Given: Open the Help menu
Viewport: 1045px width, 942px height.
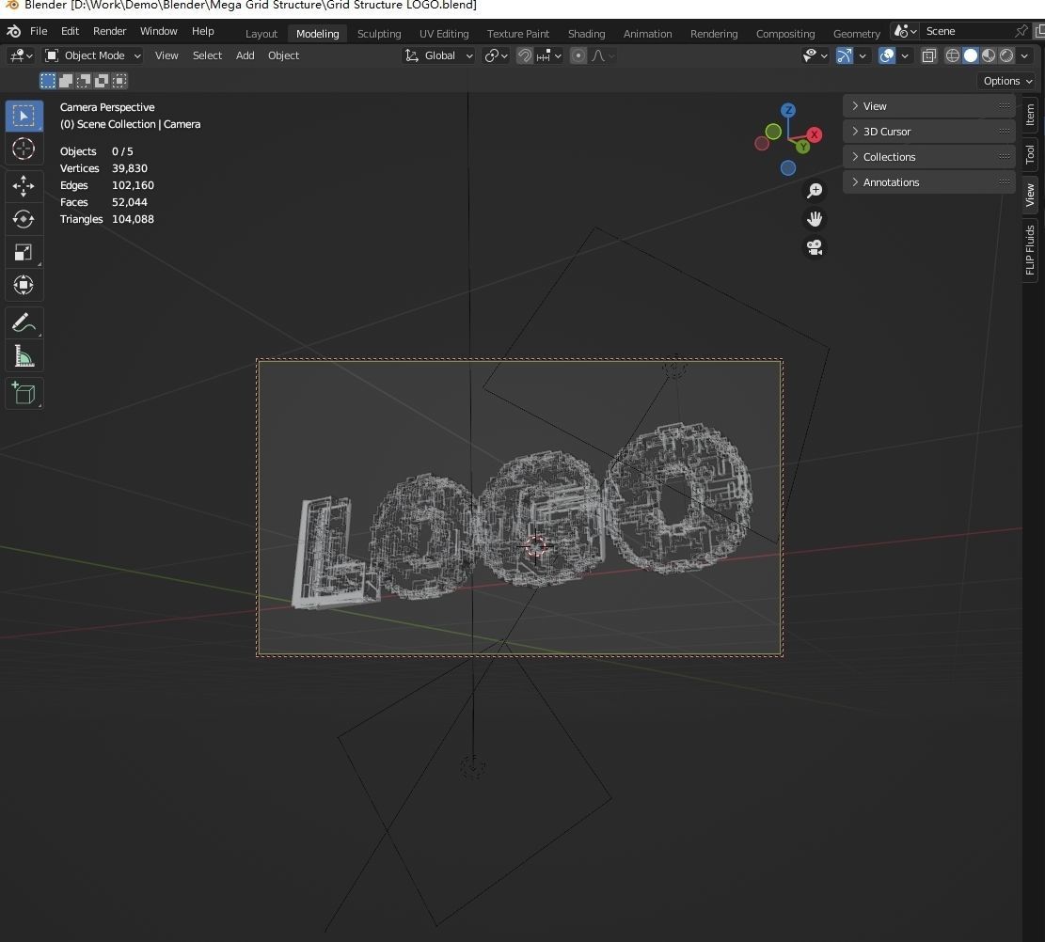Looking at the screenshot, I should pos(203,31).
